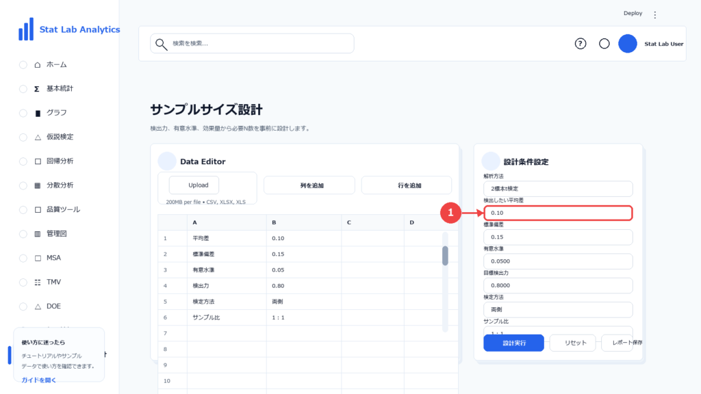The image size is (701, 394).
Task: Click the triangle icon beside DOE
Action: (x=38, y=306)
